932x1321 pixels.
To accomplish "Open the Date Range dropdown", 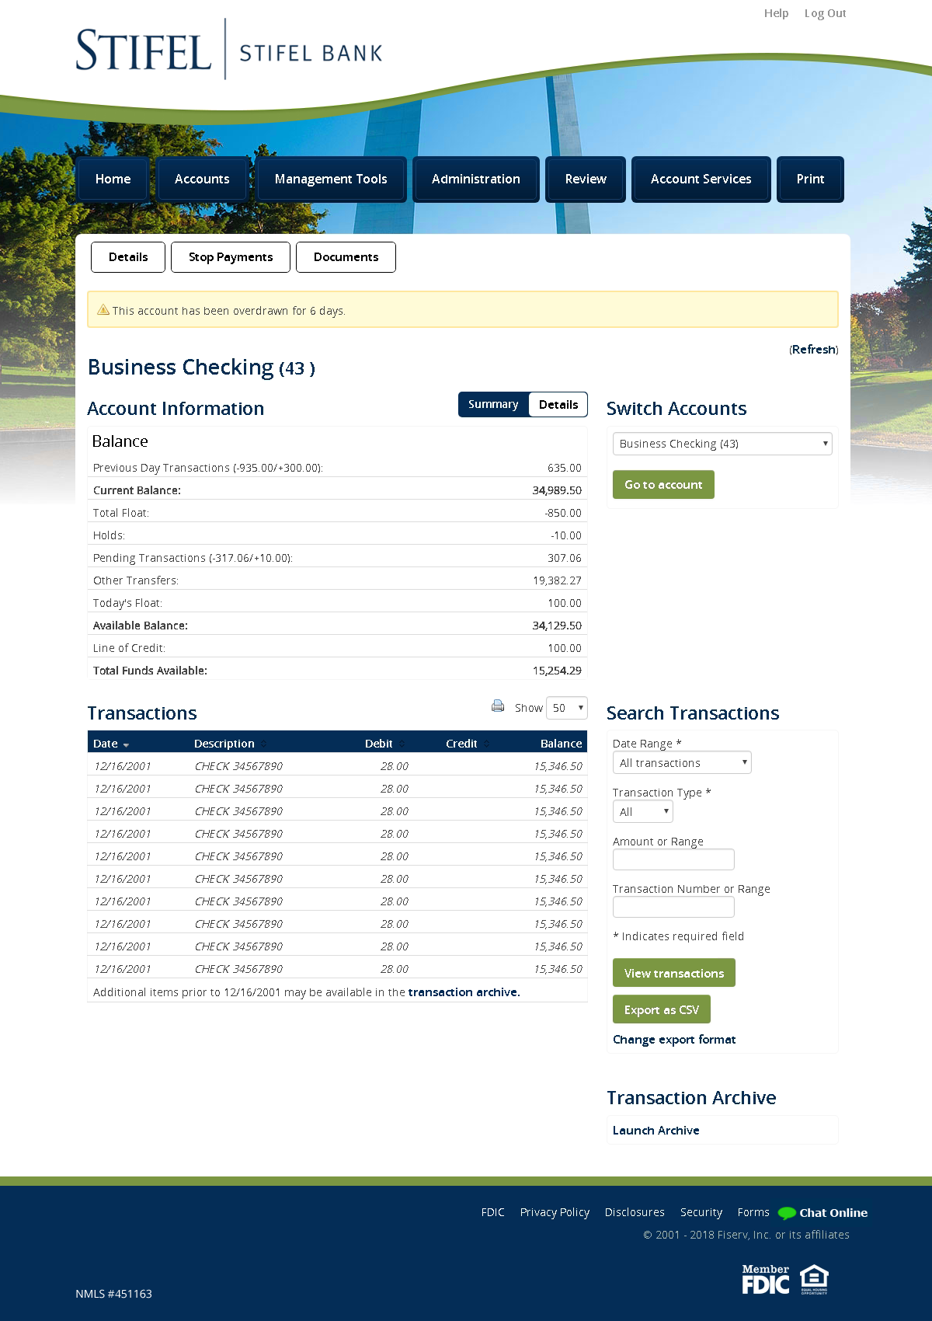I will click(x=682, y=763).
